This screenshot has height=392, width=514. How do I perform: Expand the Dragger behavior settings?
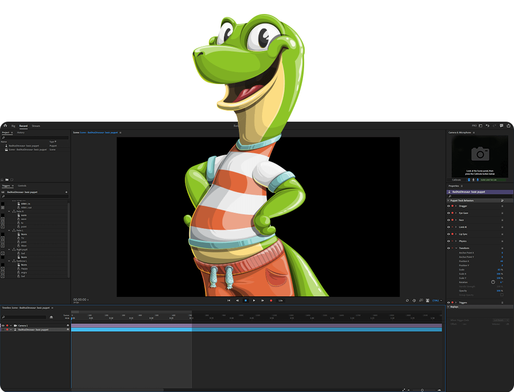455,206
